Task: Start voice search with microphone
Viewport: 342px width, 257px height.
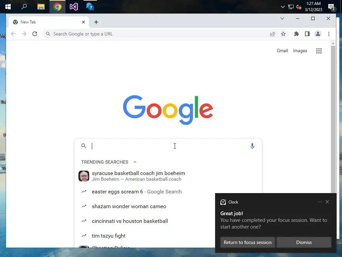Action: click(252, 146)
